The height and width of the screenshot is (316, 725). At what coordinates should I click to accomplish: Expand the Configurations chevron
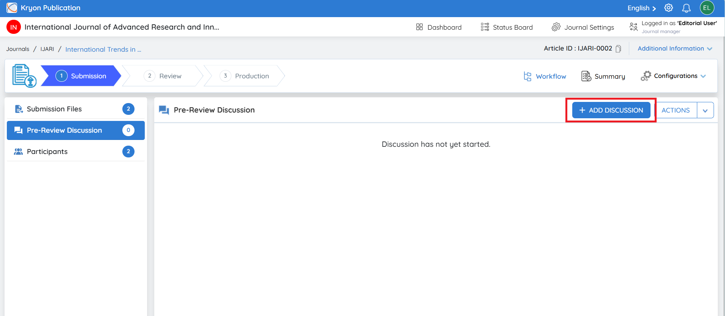703,76
